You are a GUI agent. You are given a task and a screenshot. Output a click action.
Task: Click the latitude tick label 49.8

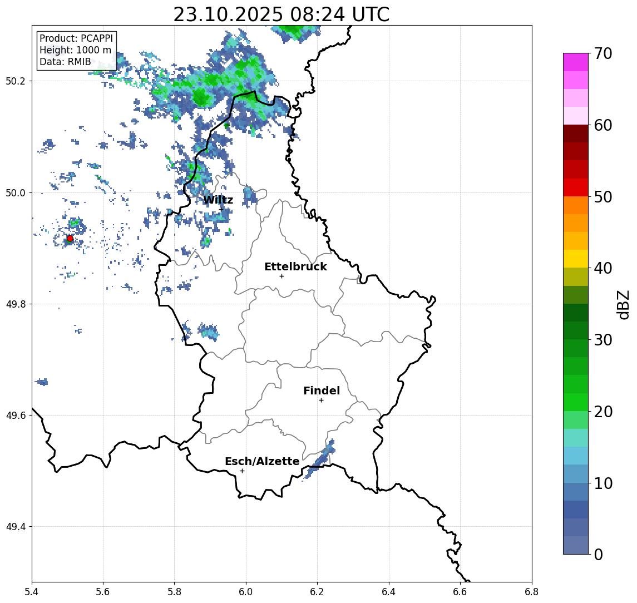click(16, 304)
